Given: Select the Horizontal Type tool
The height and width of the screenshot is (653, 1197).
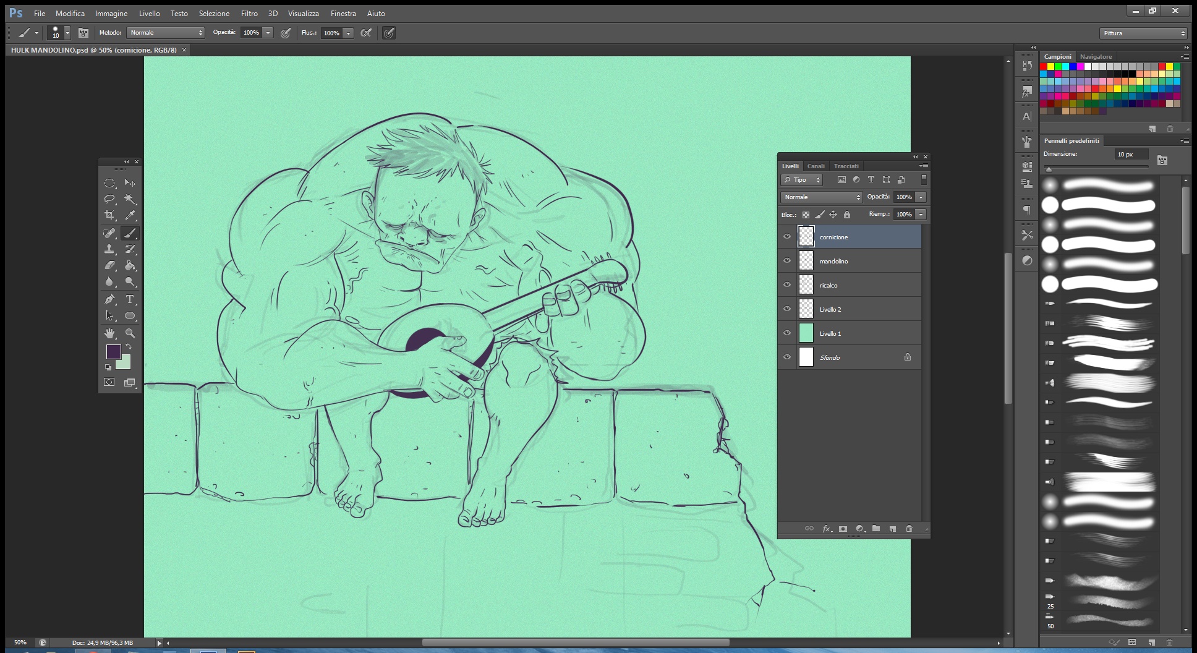Looking at the screenshot, I should [x=130, y=299].
